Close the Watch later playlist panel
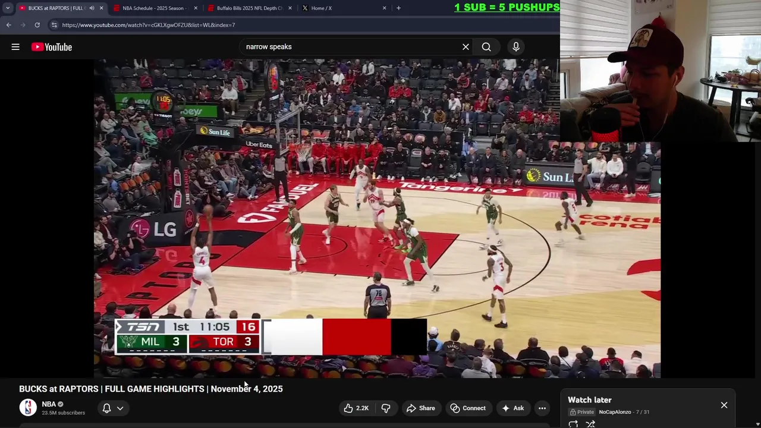Image resolution: width=761 pixels, height=428 pixels. tap(724, 405)
